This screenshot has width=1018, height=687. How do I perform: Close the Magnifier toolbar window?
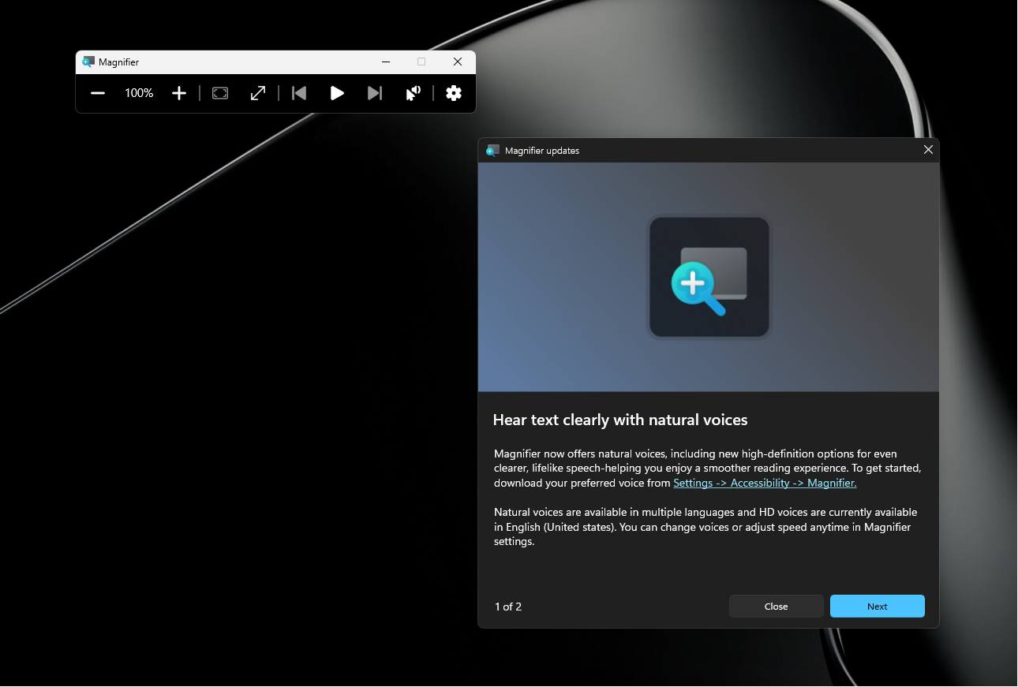pyautogui.click(x=458, y=62)
